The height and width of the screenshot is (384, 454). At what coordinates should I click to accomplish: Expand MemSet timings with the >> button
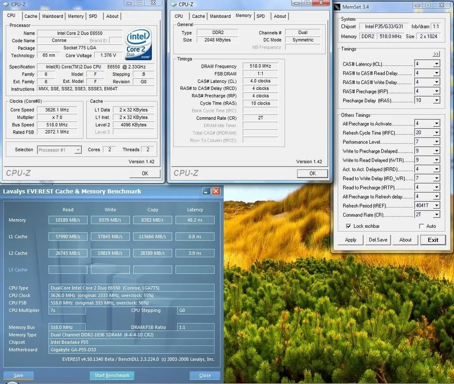point(436,54)
